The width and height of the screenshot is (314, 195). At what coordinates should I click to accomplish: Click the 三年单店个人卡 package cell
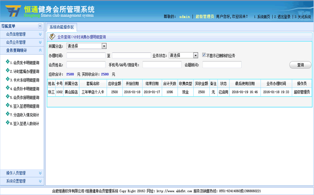pyautogui.click(x=93, y=92)
